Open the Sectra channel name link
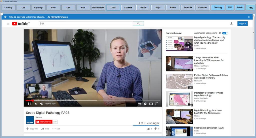The height and width of the screenshot is (138, 256). click(x=38, y=118)
